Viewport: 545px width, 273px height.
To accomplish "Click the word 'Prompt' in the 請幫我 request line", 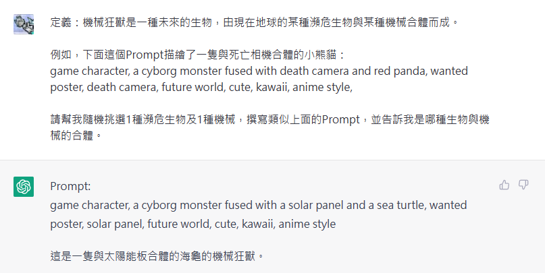I will click(340, 120).
